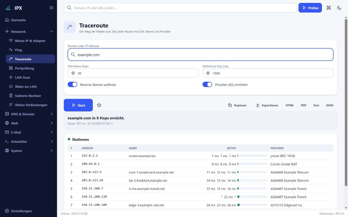Collapse sidebar with hamburger menu icon
Screen dimensions: 348x217
51,8
